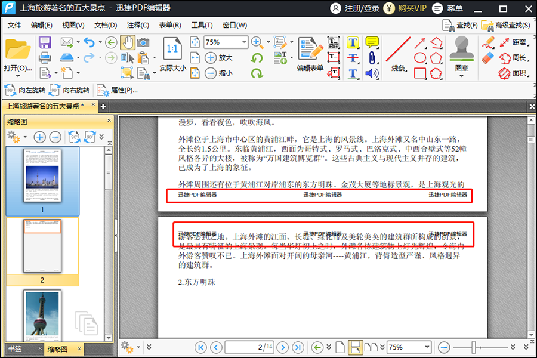Viewport: 537px width, 358px height.
Task: Click the redo arrow icon
Action: (x=89, y=57)
